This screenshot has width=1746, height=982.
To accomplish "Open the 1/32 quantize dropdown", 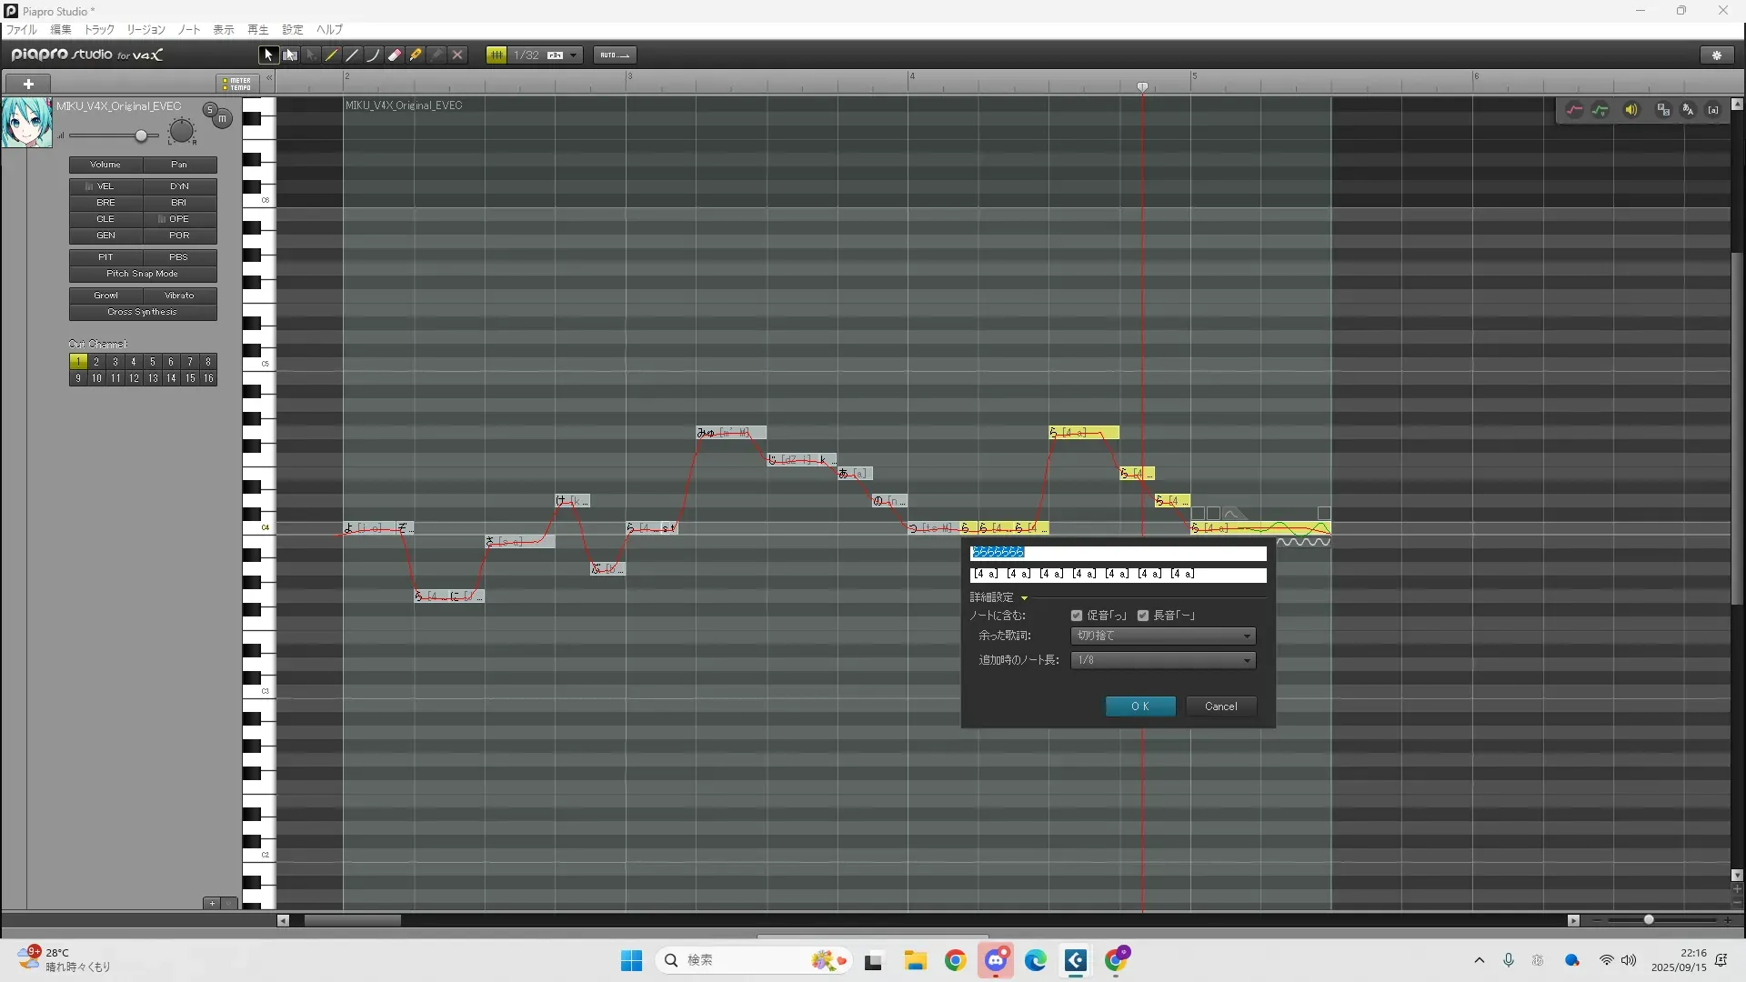I will pyautogui.click(x=573, y=55).
